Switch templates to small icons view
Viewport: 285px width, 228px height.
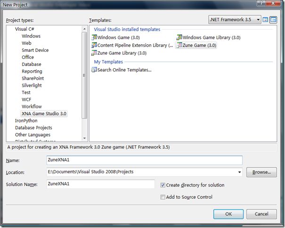[273, 20]
